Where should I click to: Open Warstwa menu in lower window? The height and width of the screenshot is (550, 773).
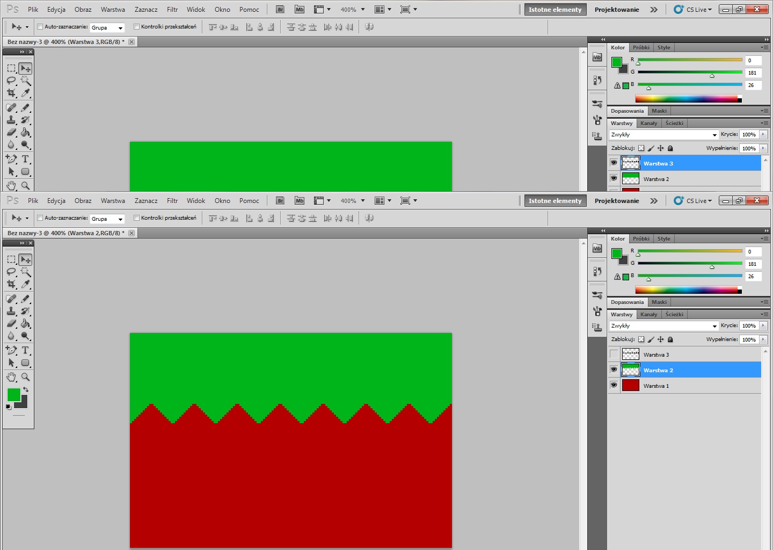click(x=113, y=201)
